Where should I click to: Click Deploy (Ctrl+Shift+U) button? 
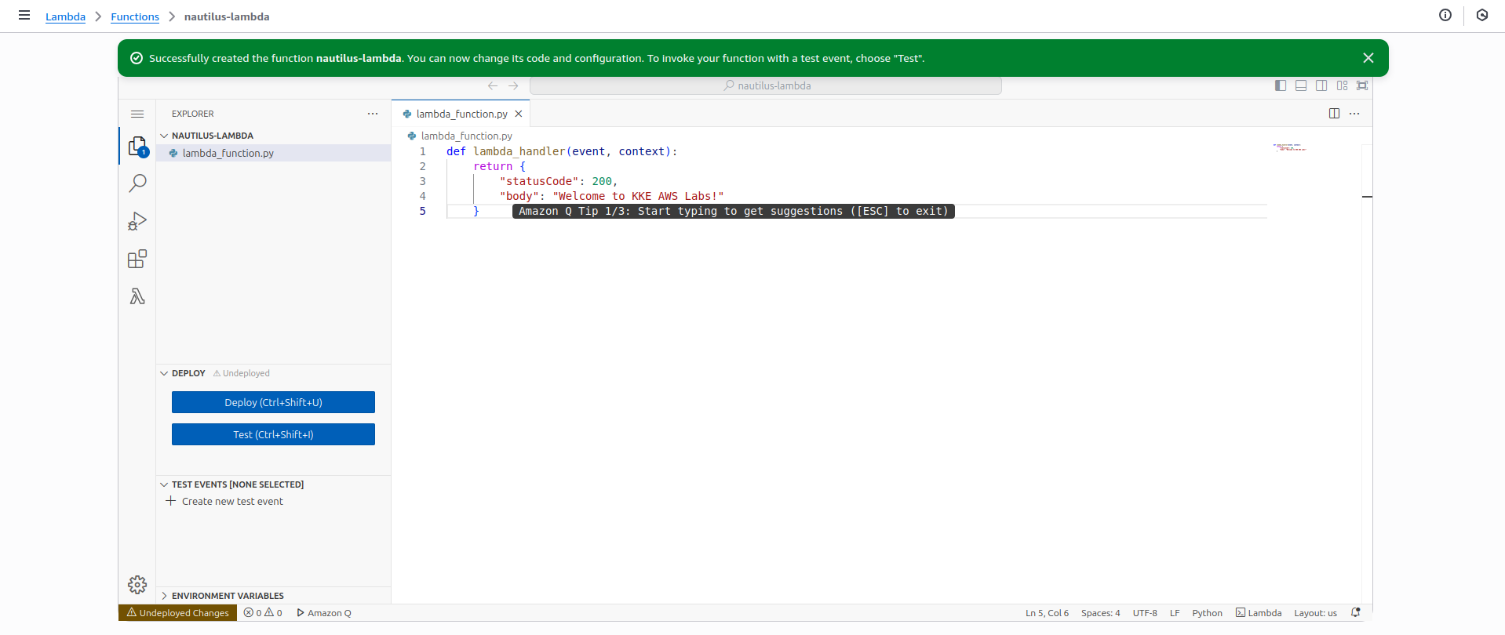pos(273,402)
